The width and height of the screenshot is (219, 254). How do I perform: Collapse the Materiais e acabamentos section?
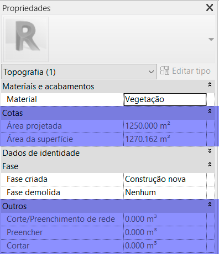click(210, 84)
